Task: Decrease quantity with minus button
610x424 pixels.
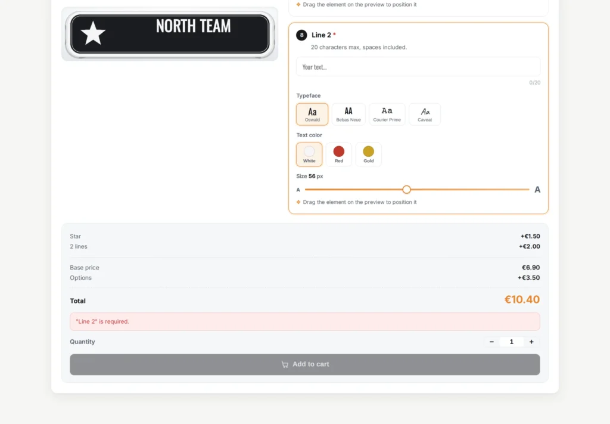Action: click(491, 342)
